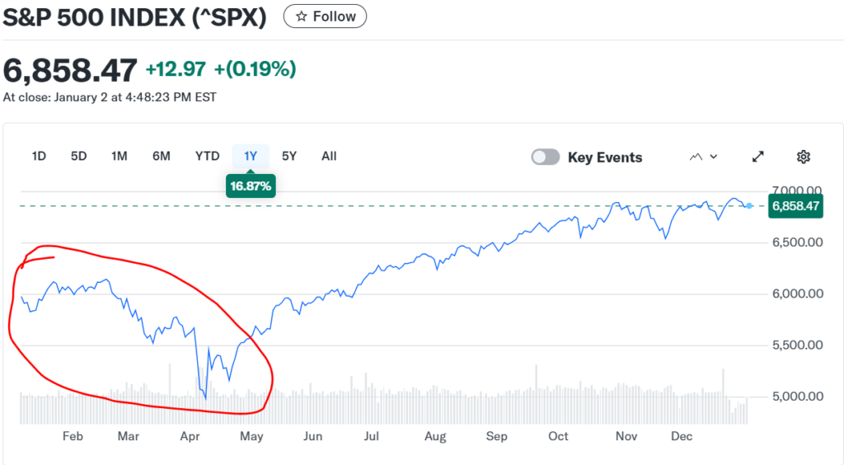The height and width of the screenshot is (465, 844).
Task: Switch to the 1M range
Action: pos(119,156)
